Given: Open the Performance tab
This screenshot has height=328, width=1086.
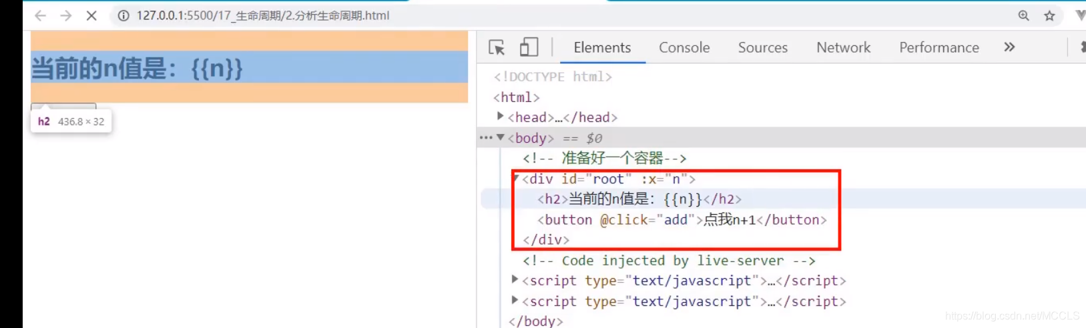Looking at the screenshot, I should click(939, 47).
